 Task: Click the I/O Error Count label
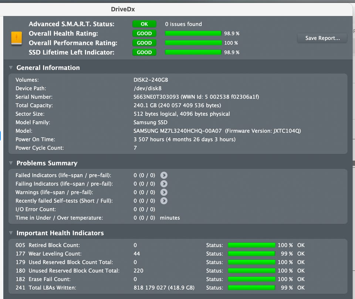click(x=36, y=209)
